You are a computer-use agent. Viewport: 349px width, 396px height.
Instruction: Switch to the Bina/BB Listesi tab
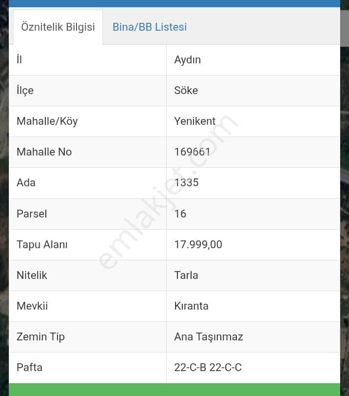[x=149, y=27]
